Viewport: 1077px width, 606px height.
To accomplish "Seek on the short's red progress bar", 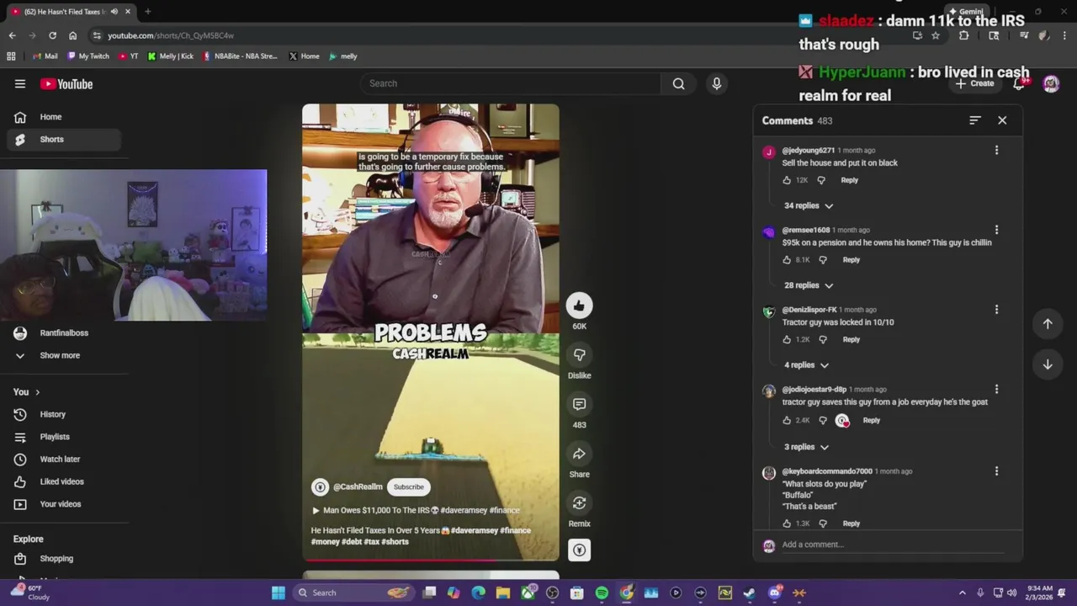I will [431, 560].
